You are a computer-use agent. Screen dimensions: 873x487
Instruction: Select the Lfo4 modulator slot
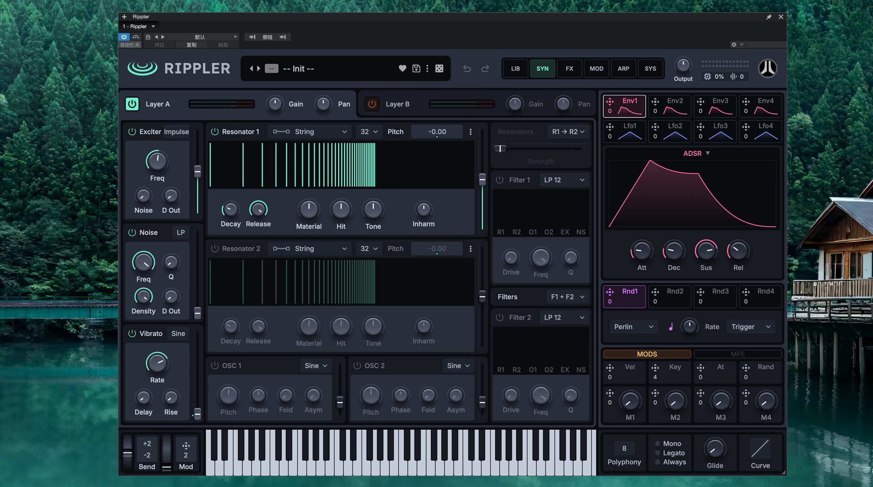pos(760,131)
